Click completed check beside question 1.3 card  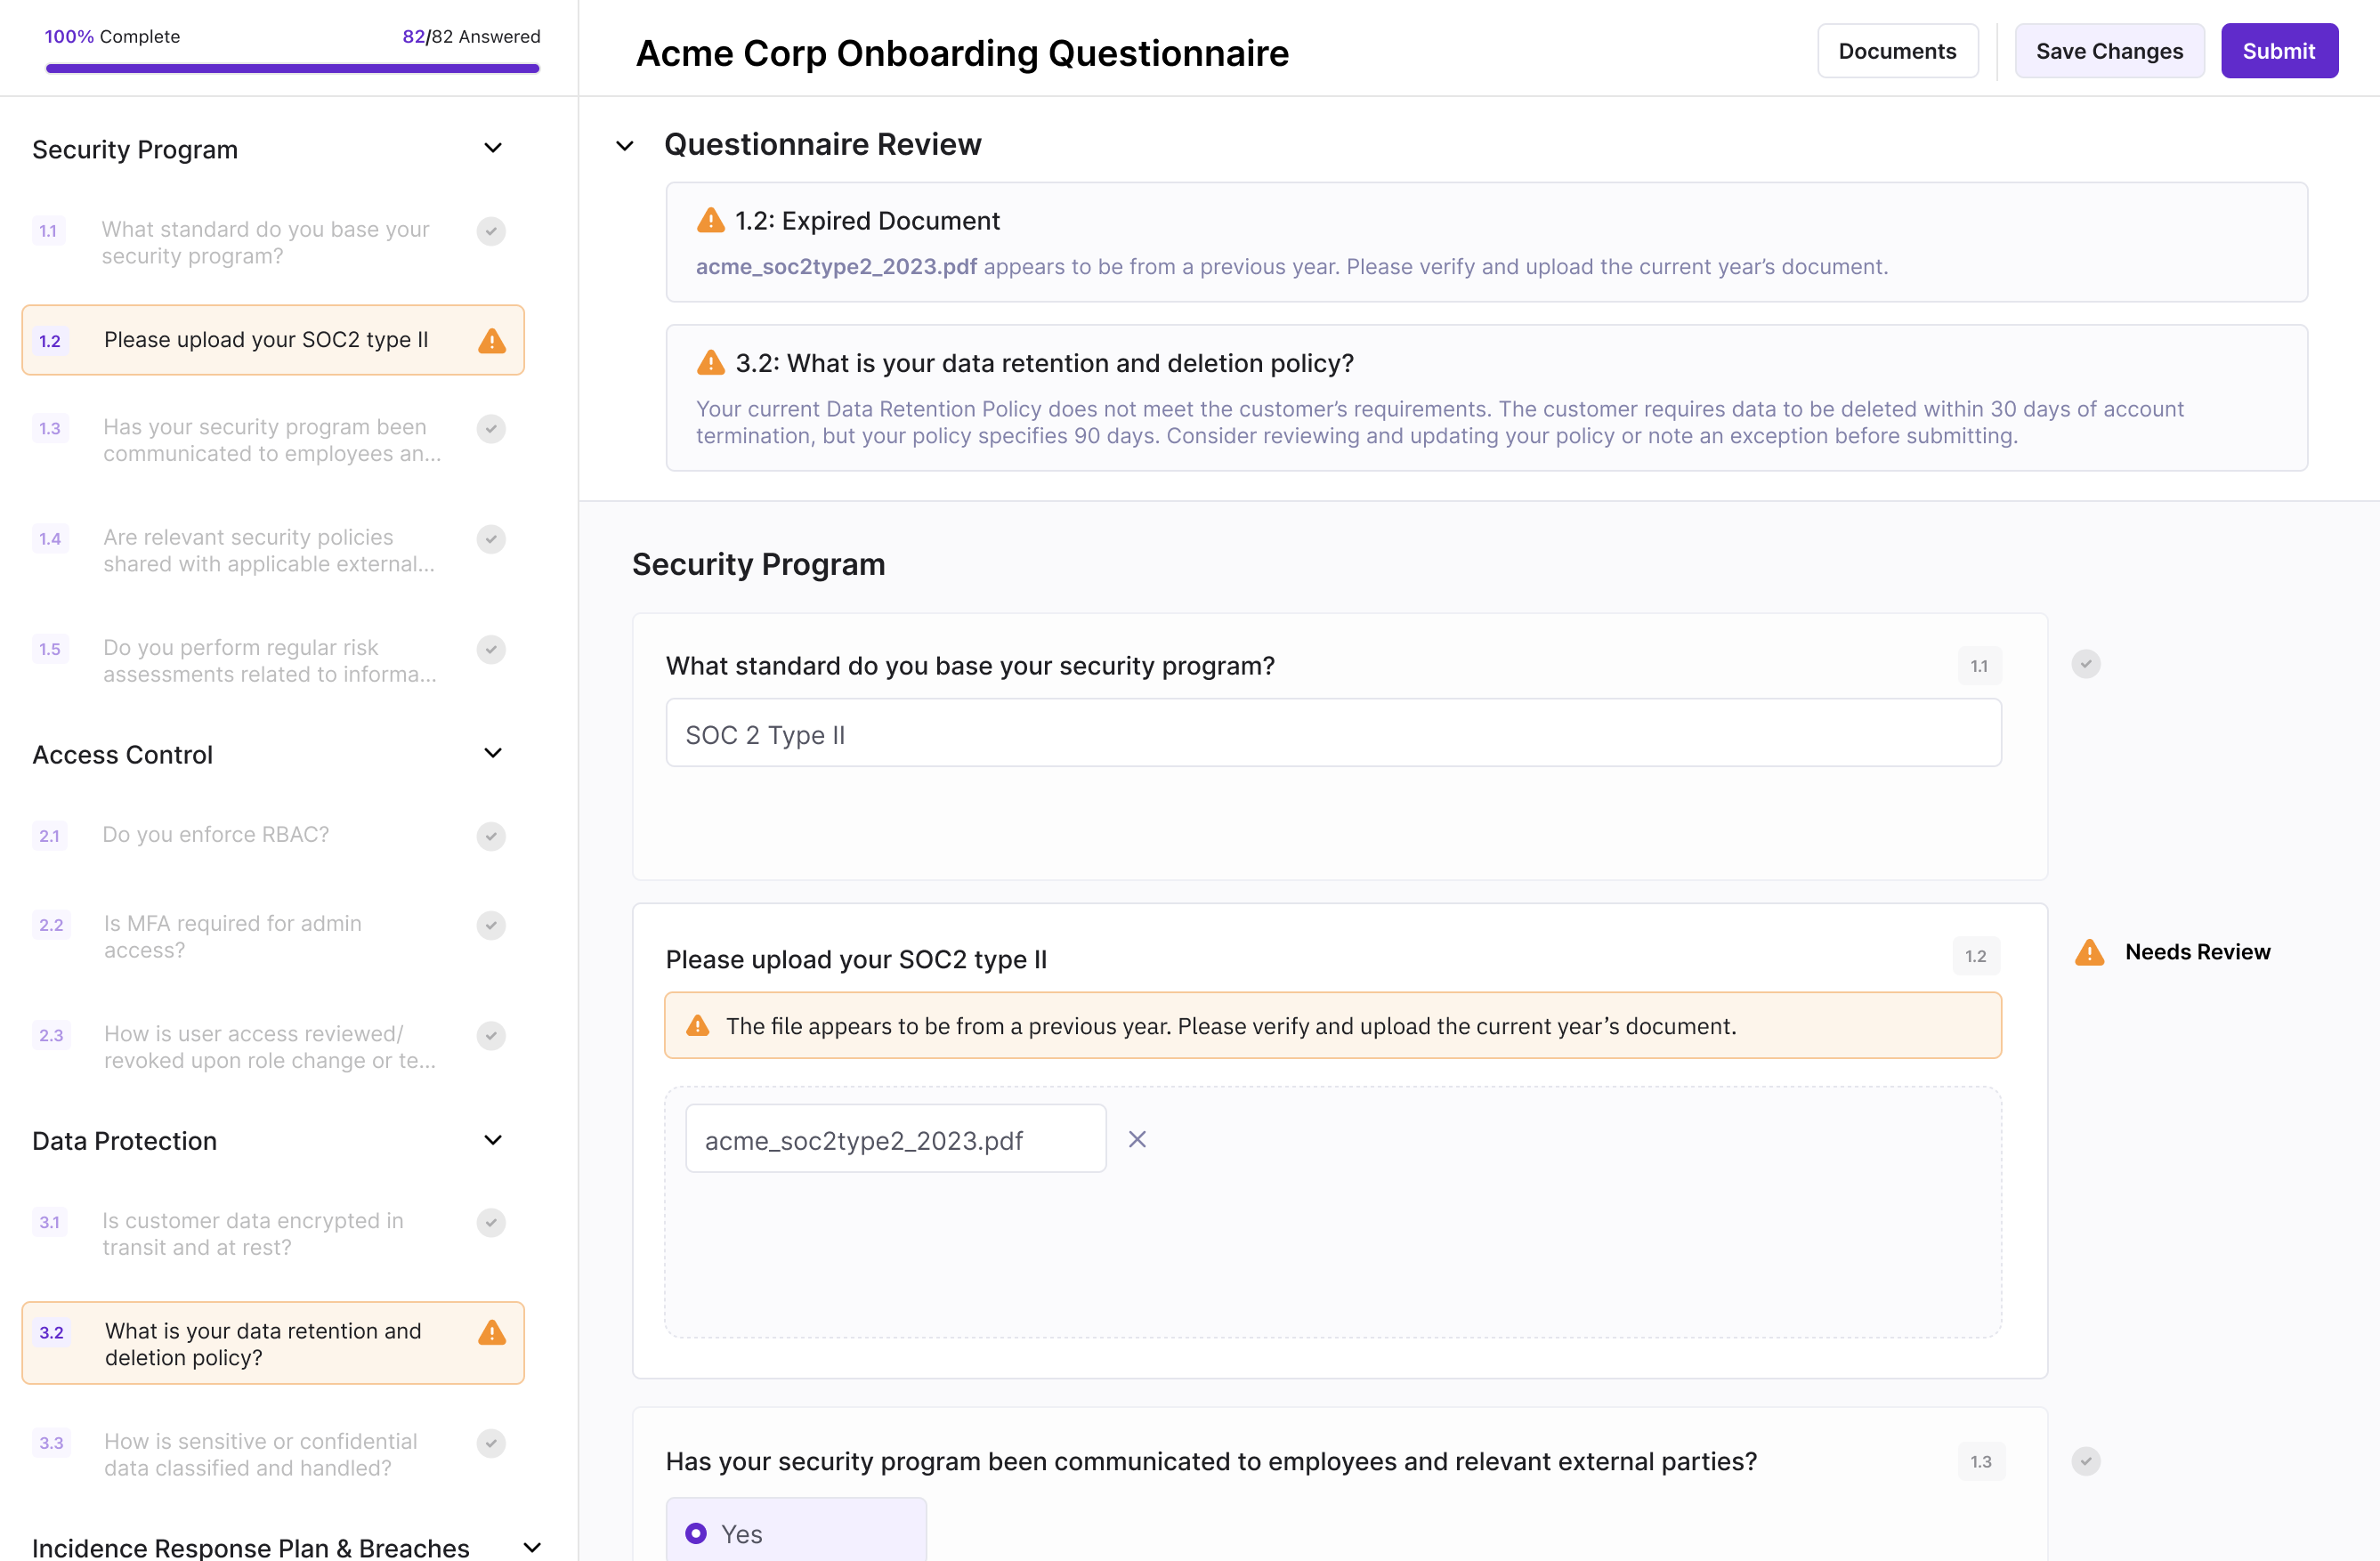pyautogui.click(x=2085, y=1461)
